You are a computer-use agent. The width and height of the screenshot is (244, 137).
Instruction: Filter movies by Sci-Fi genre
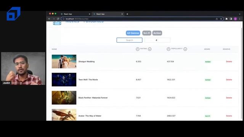[146, 33]
